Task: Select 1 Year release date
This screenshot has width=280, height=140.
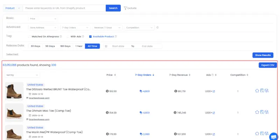Action: [79, 46]
